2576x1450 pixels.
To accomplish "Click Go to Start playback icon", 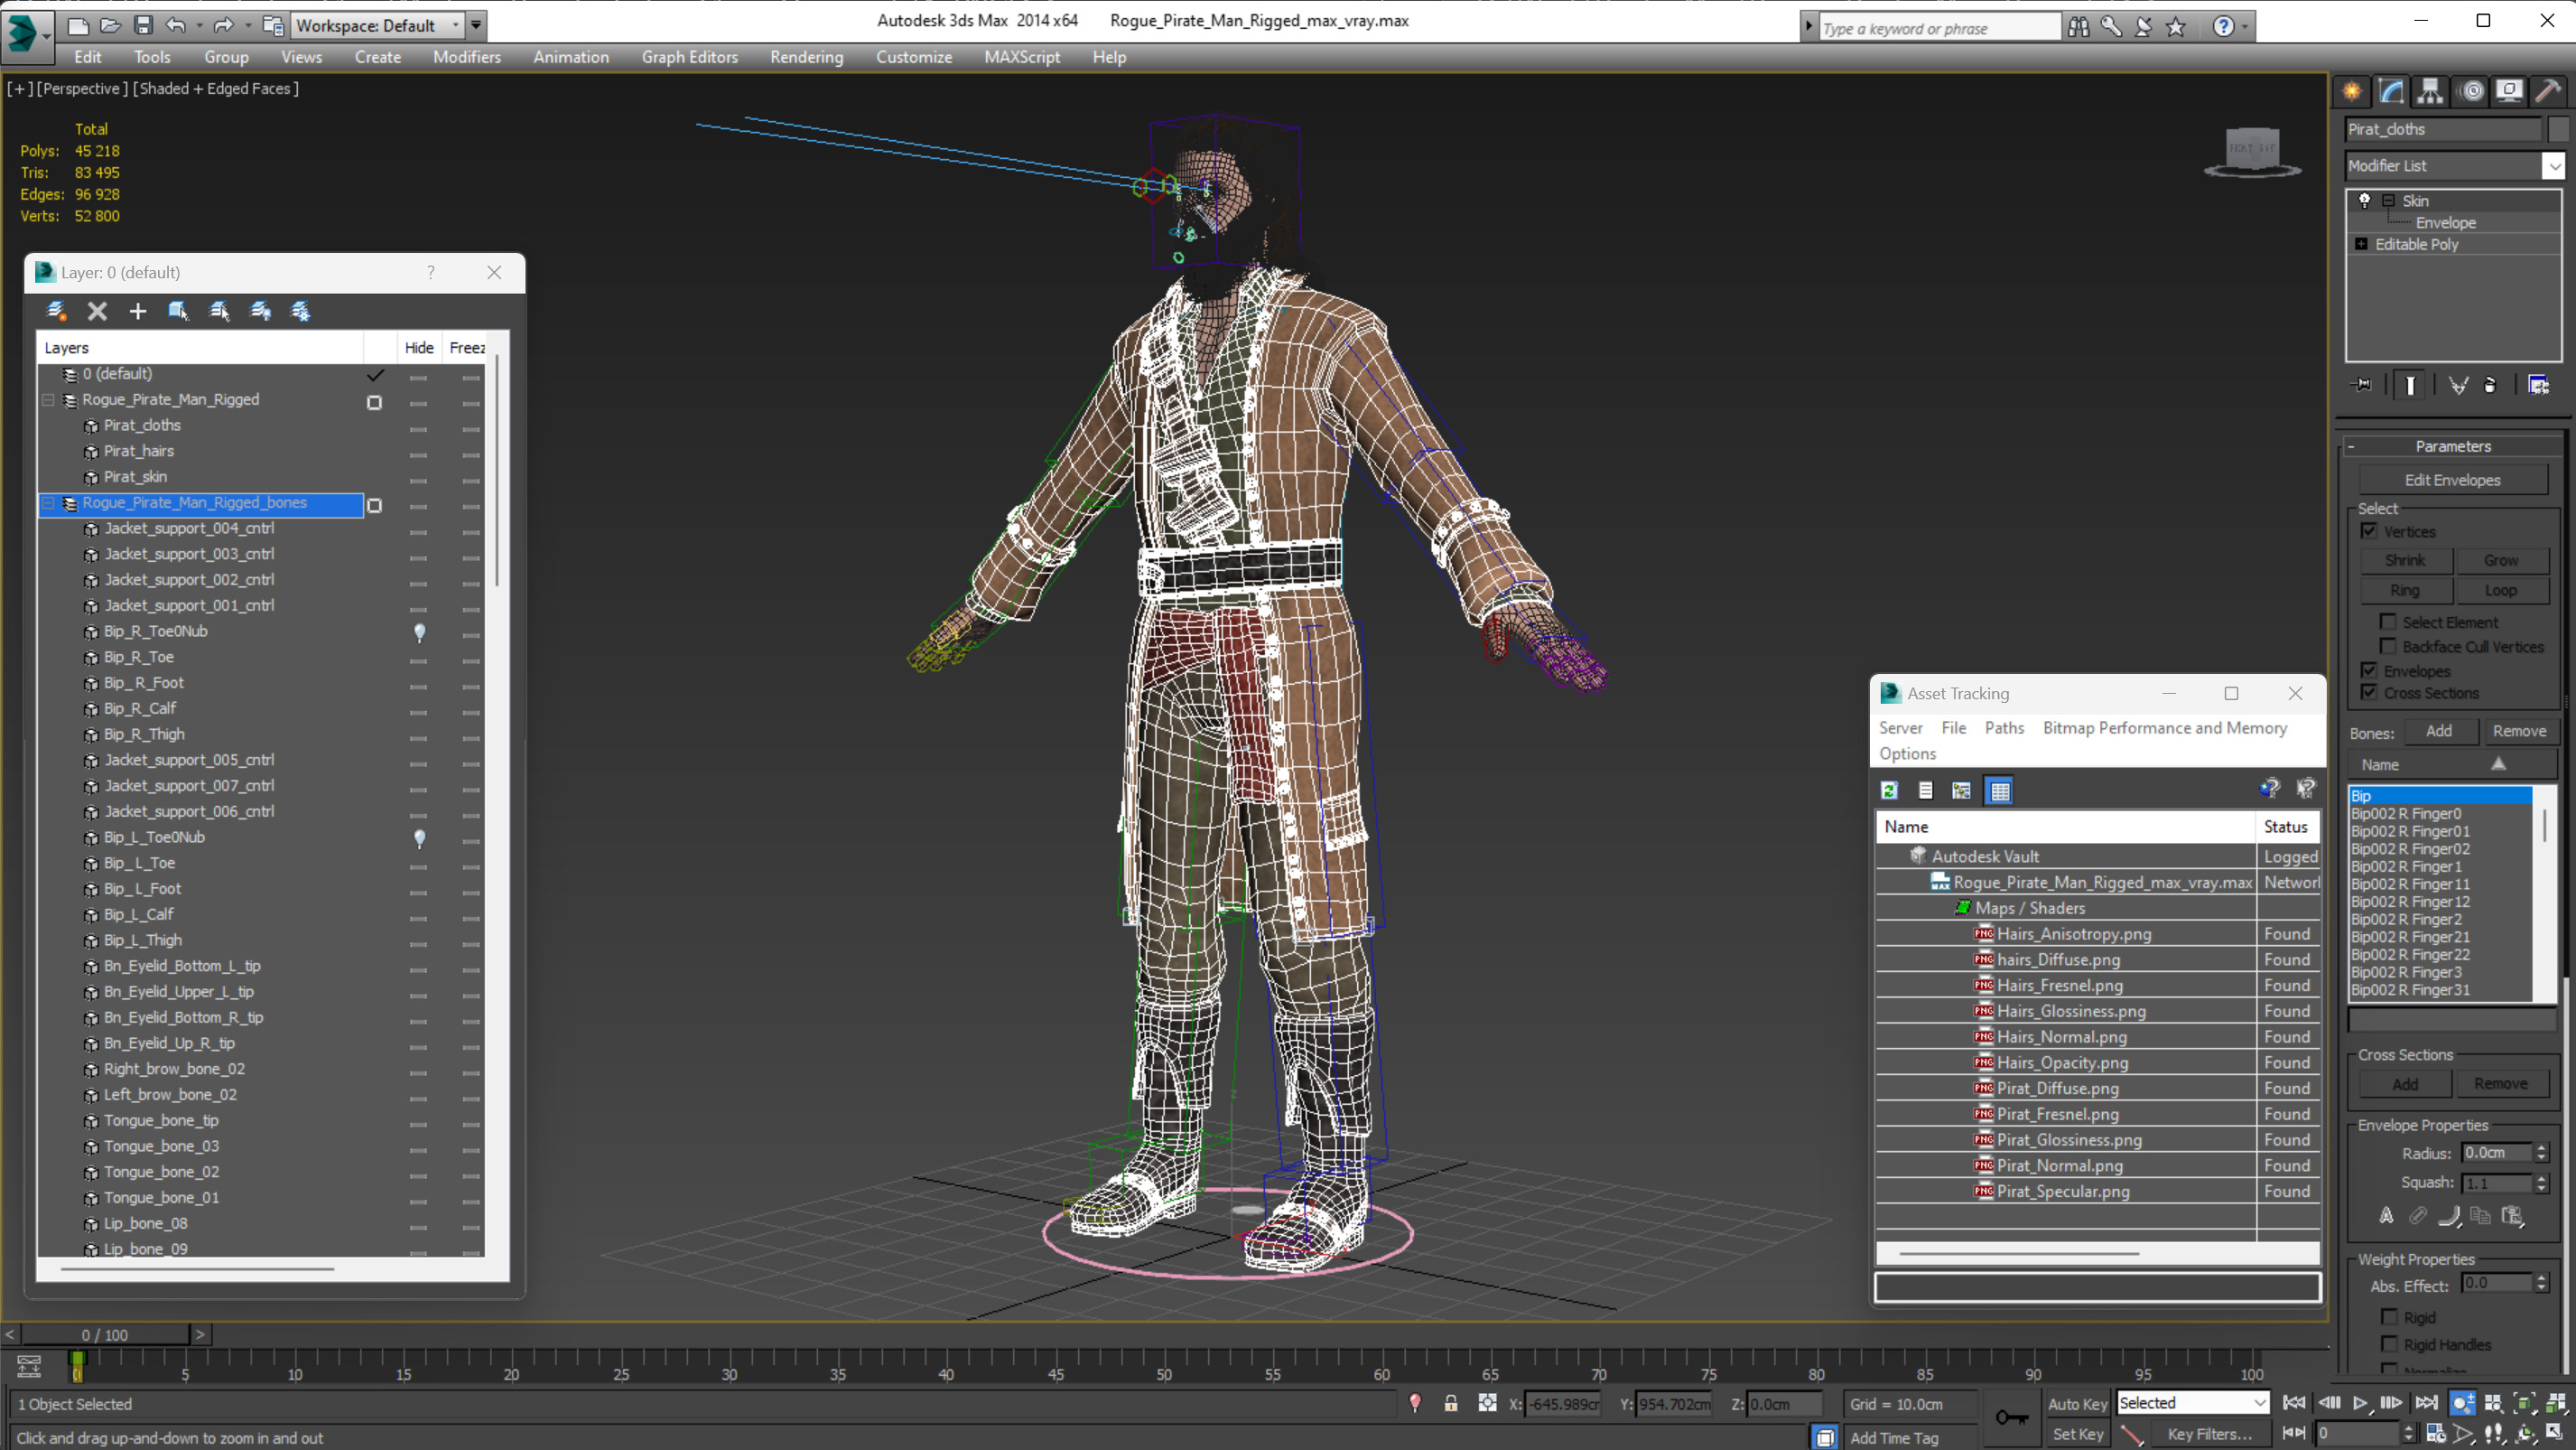I will [2294, 1403].
